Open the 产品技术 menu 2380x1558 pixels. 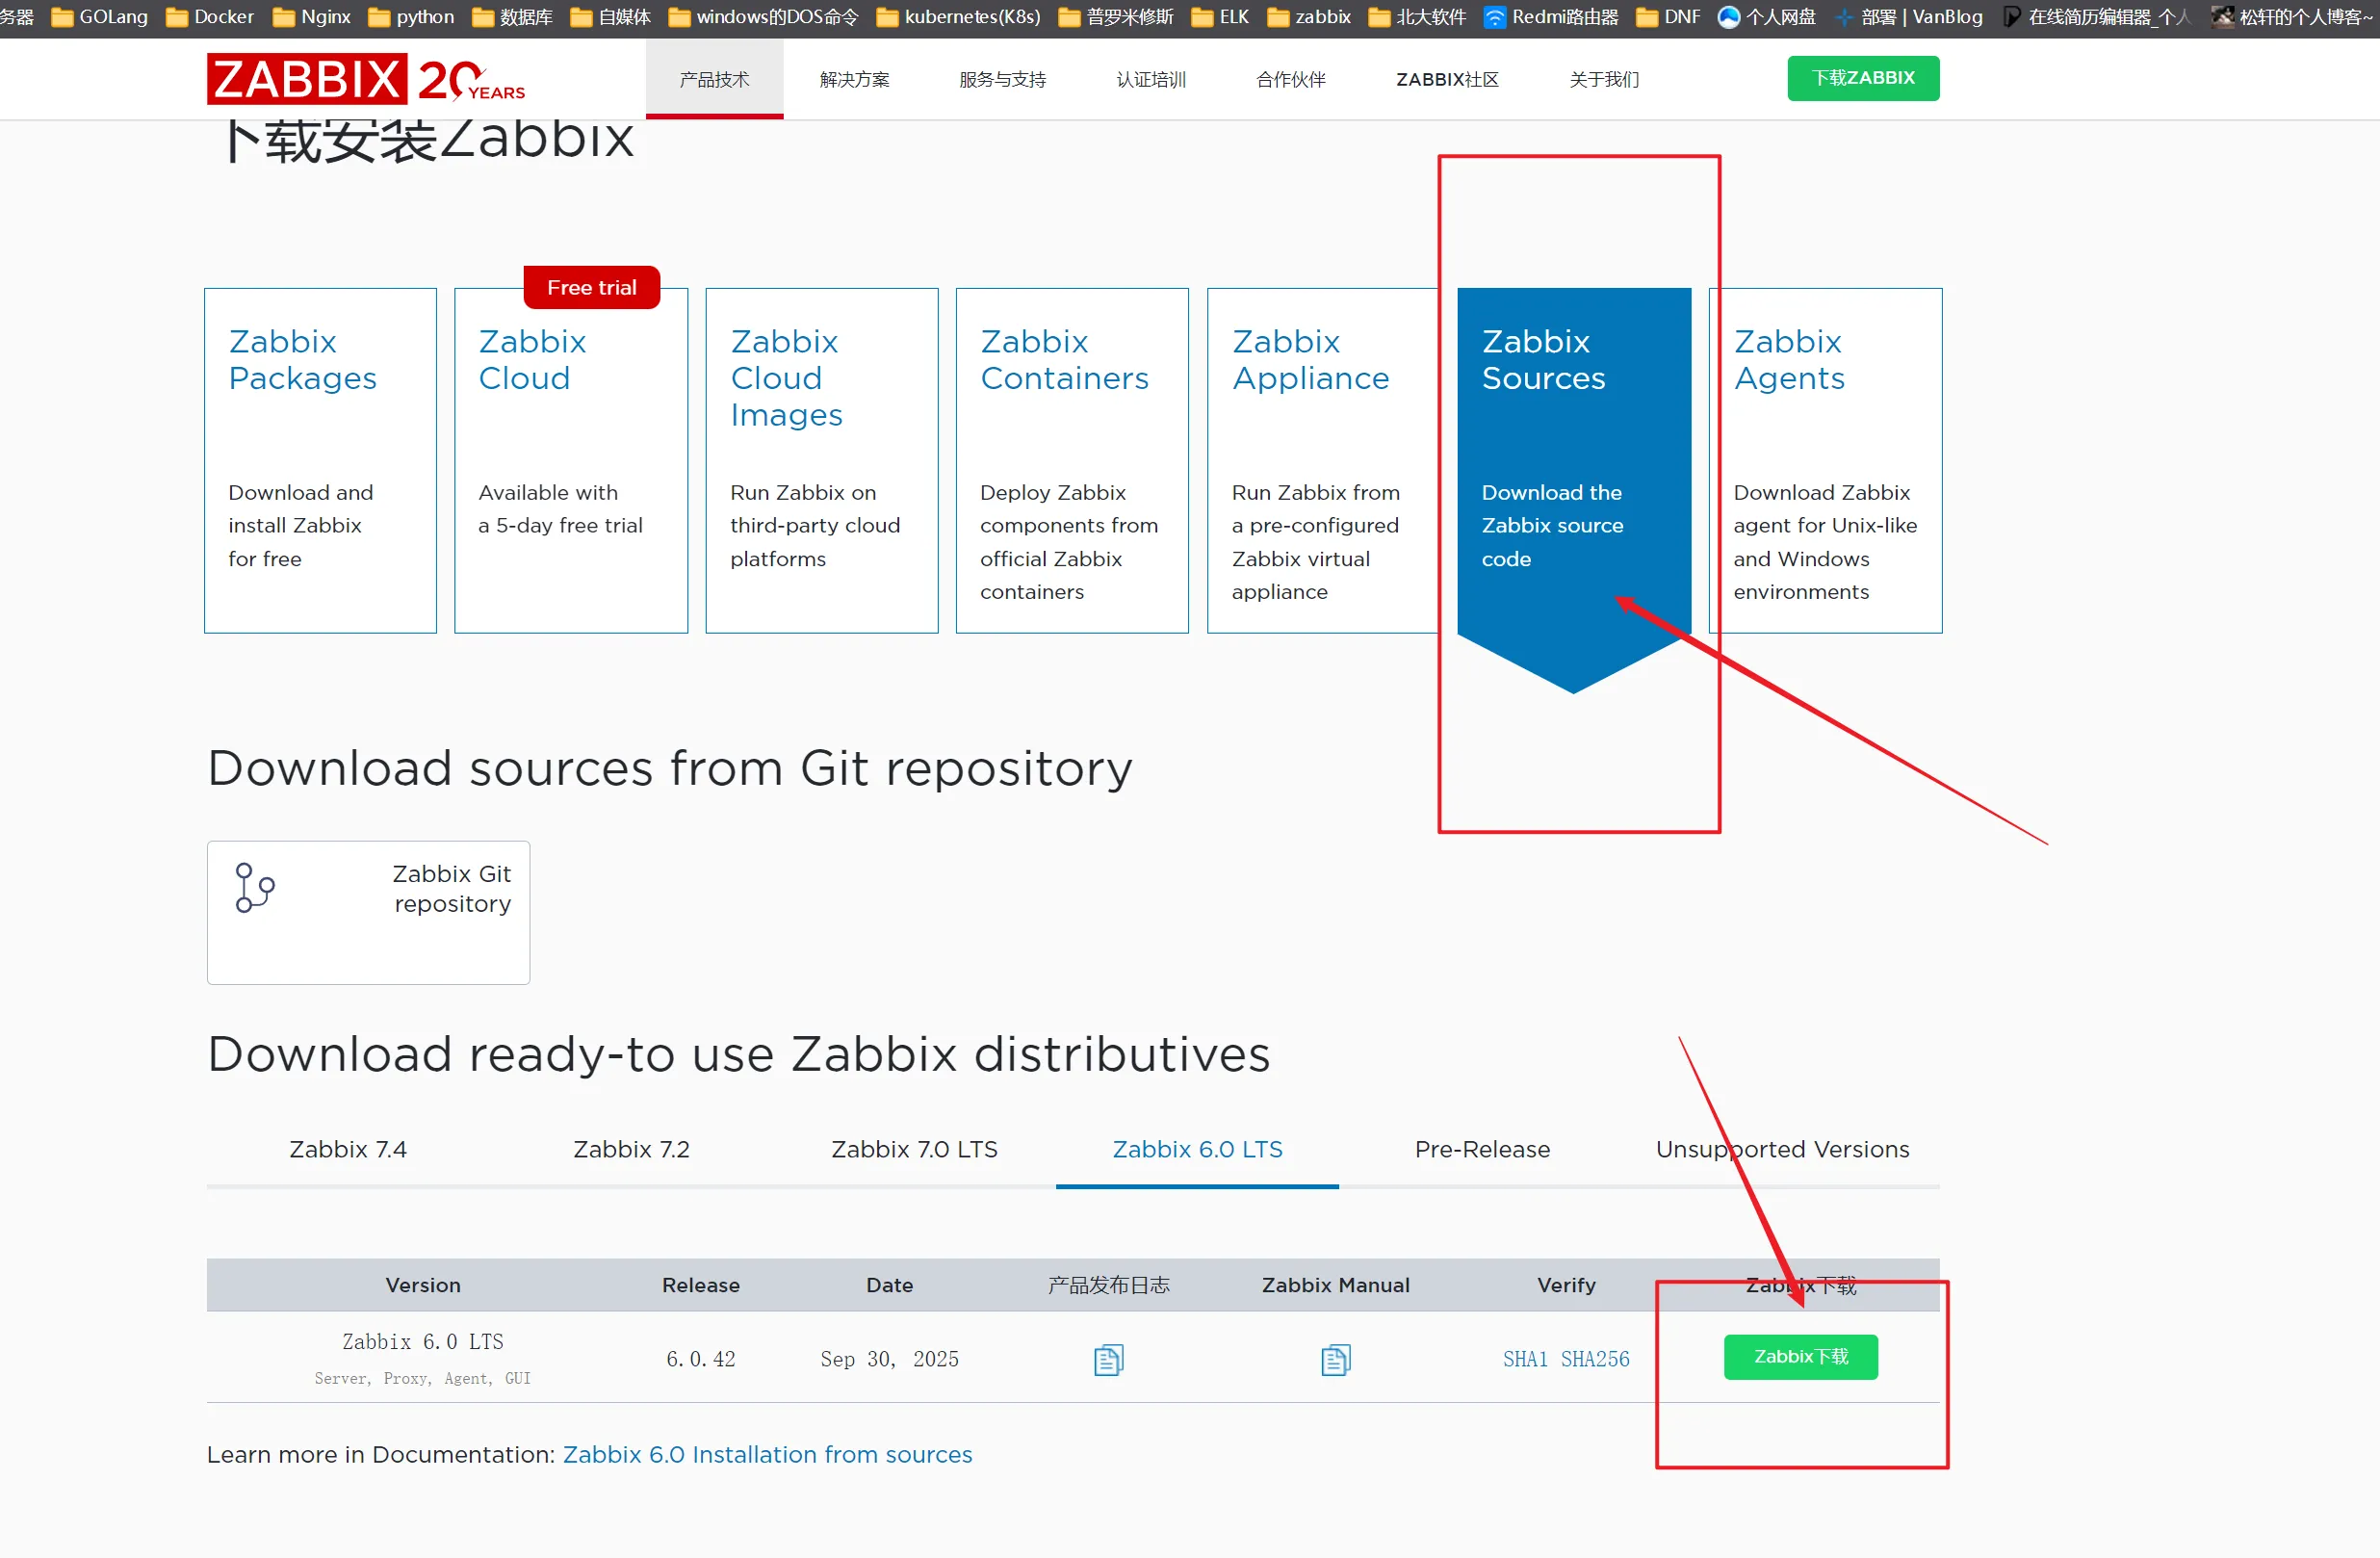click(x=714, y=79)
